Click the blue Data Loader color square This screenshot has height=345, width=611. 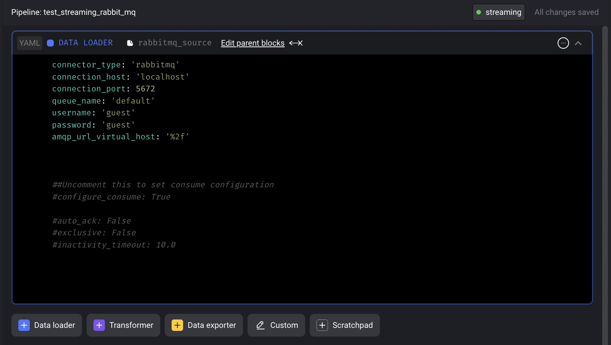click(50, 43)
